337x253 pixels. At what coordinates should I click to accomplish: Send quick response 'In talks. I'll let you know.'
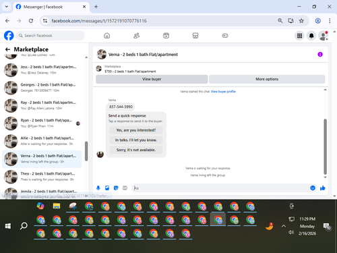[x=136, y=140]
